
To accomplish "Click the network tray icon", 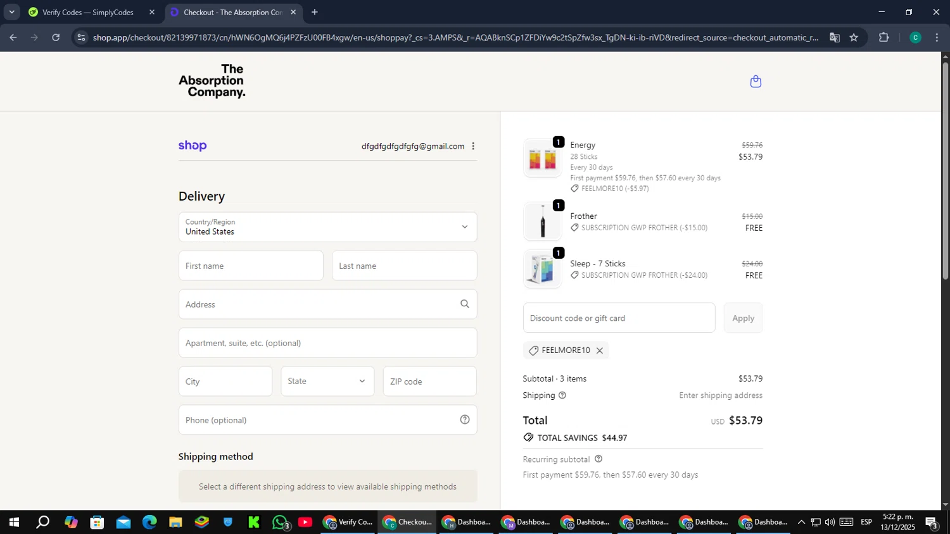I will 816,522.
